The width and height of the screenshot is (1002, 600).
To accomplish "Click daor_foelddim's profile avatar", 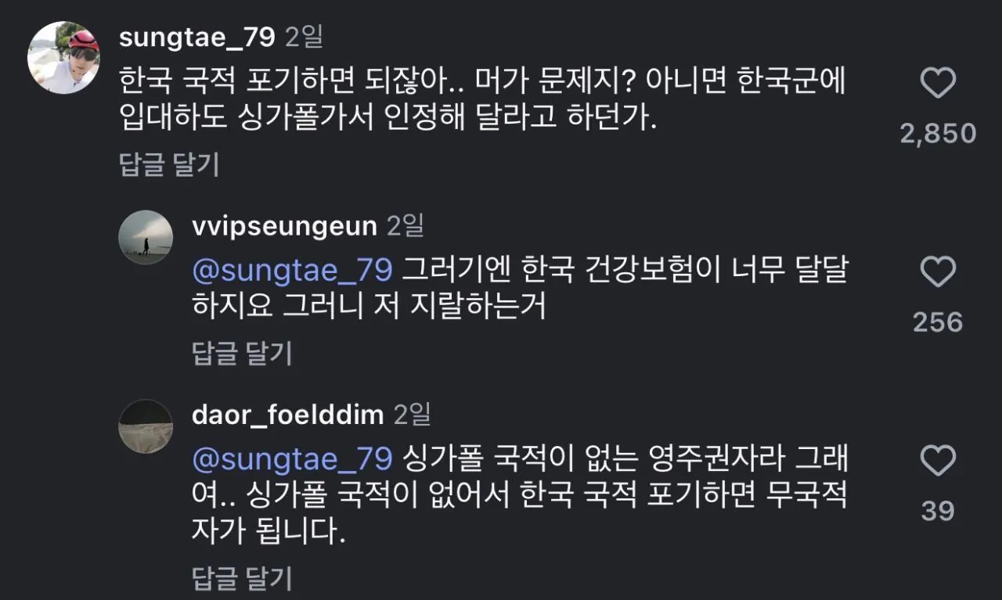I will (x=146, y=426).
